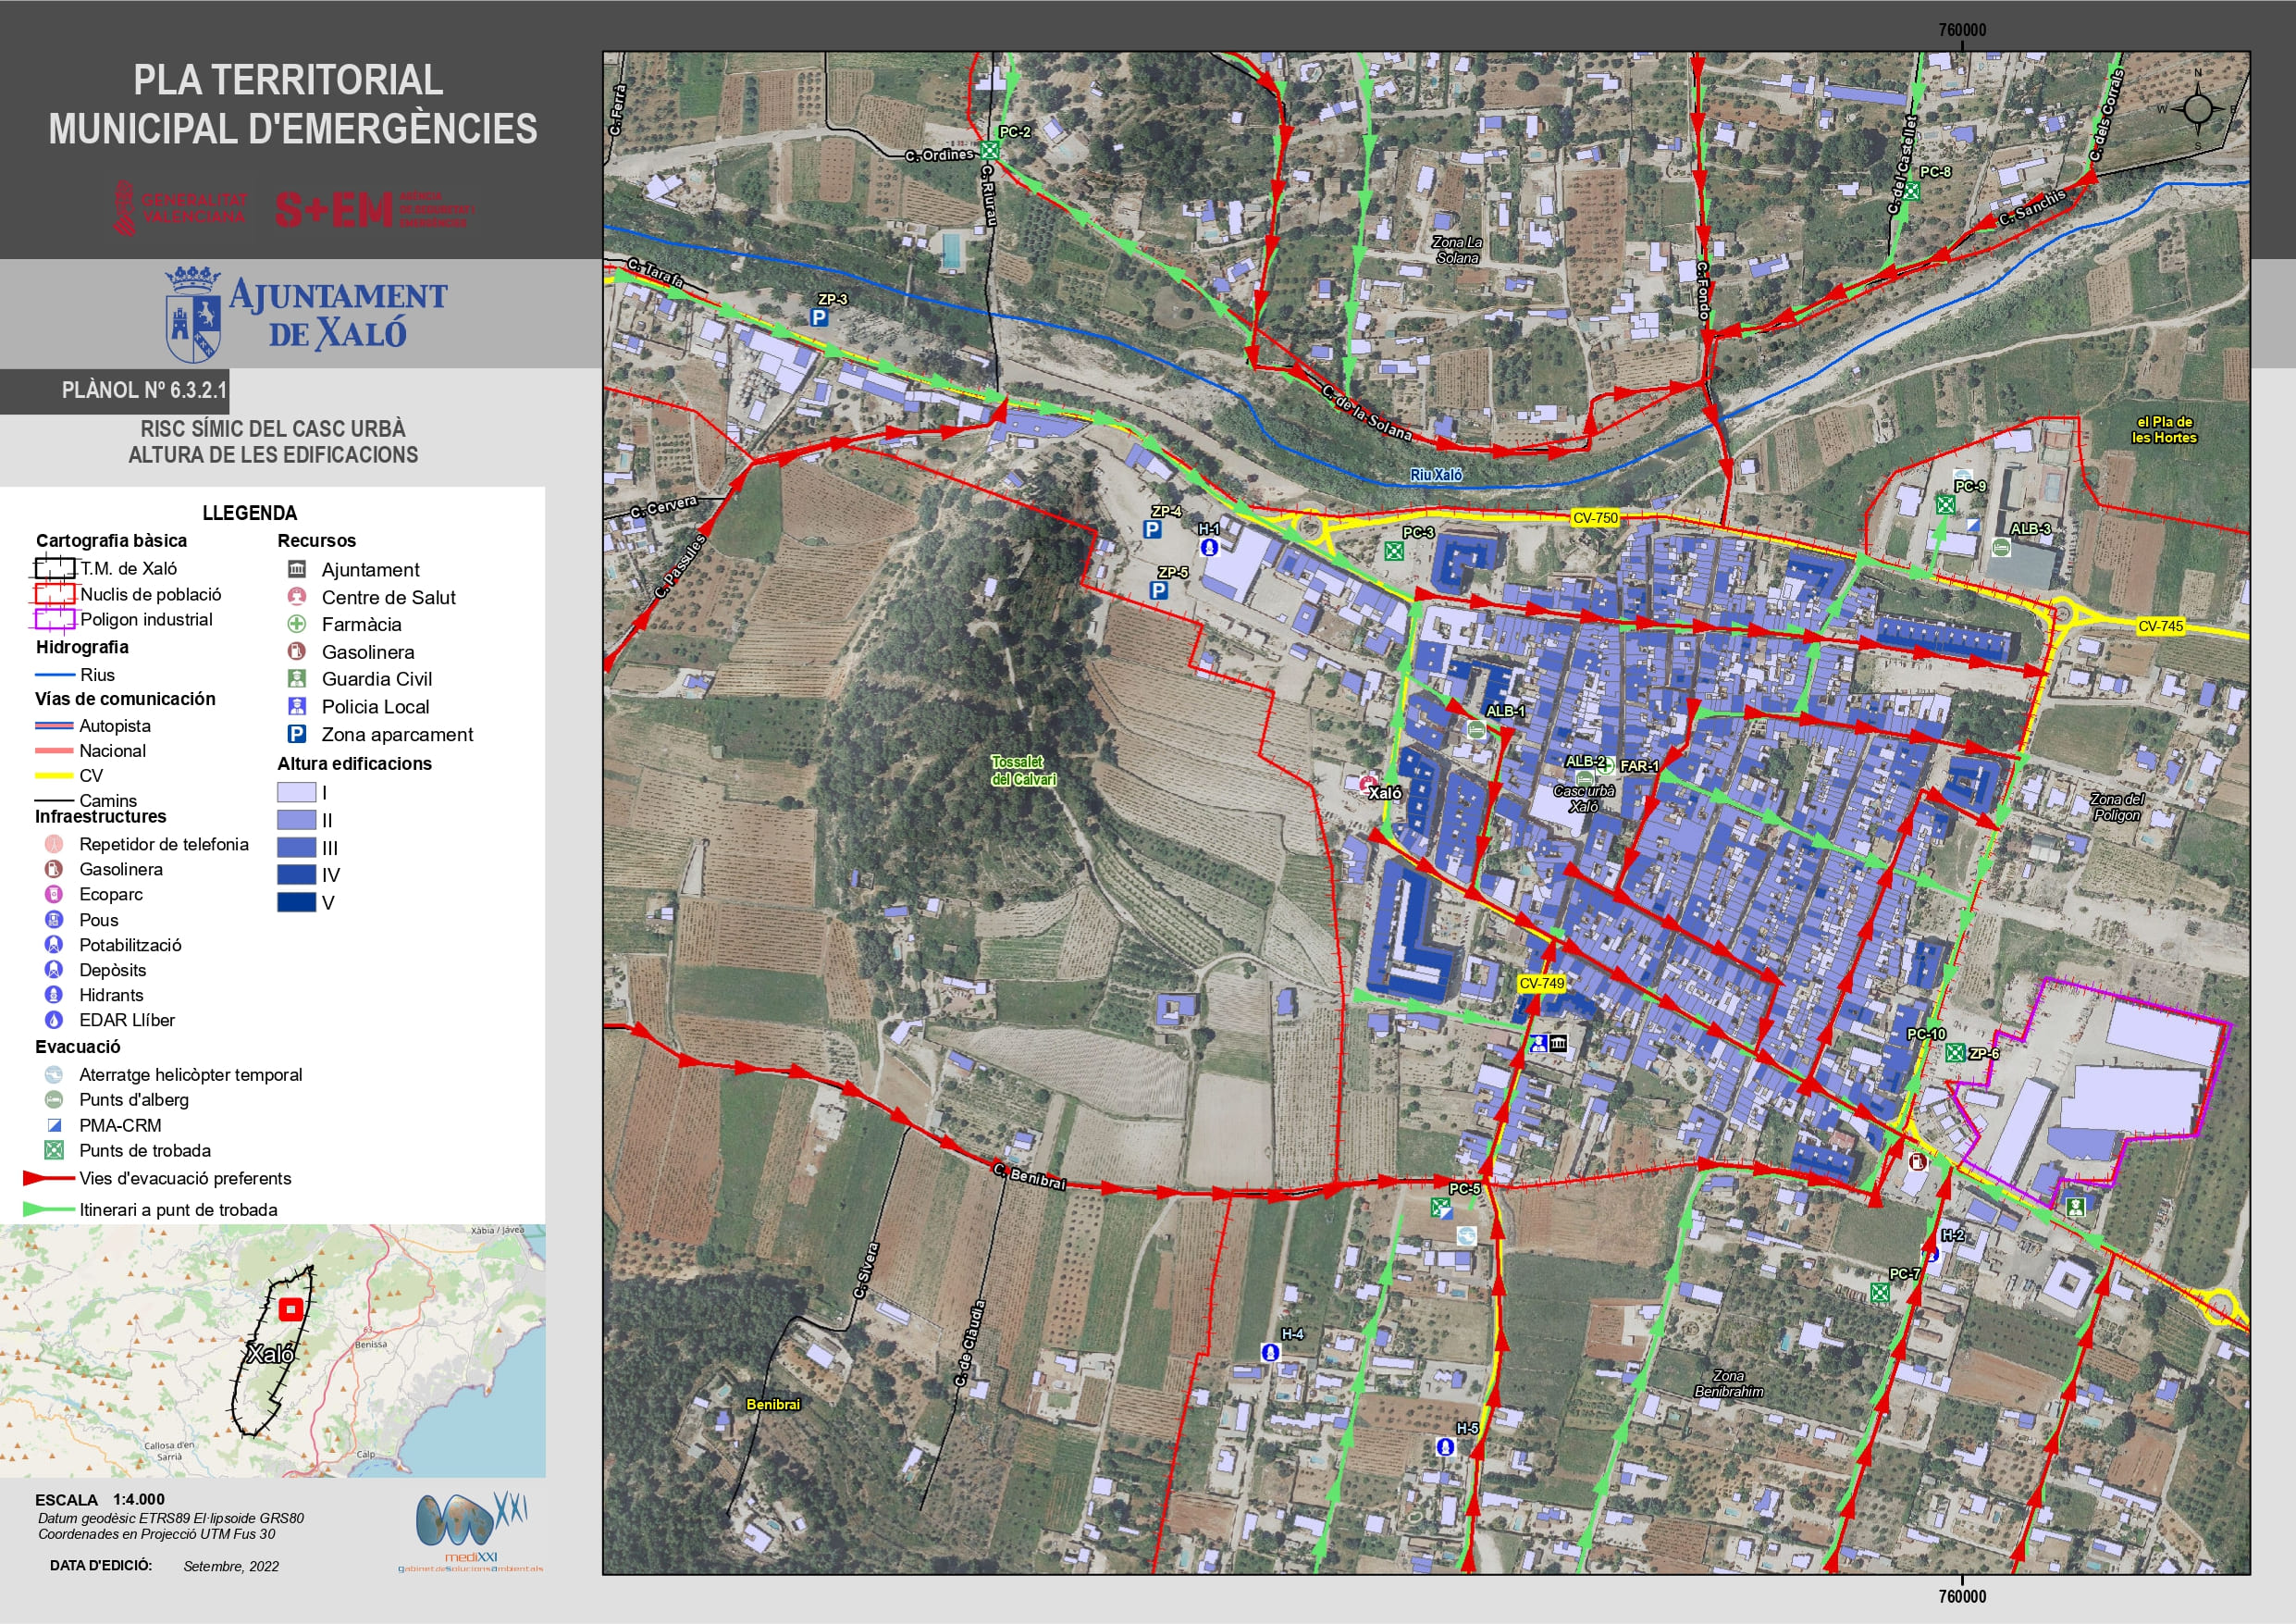Click the PC-2 meeting point icon
2296x1624 pixels.
tap(989, 150)
